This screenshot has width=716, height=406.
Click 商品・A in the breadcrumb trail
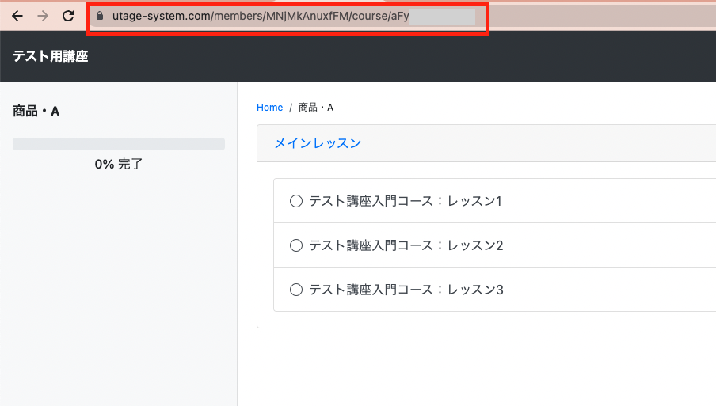click(316, 108)
